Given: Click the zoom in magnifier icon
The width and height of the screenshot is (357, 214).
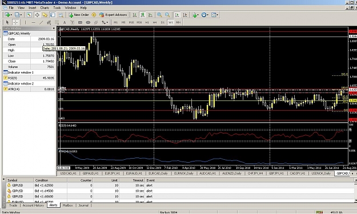Looking at the screenshot, I should tap(159, 15).
